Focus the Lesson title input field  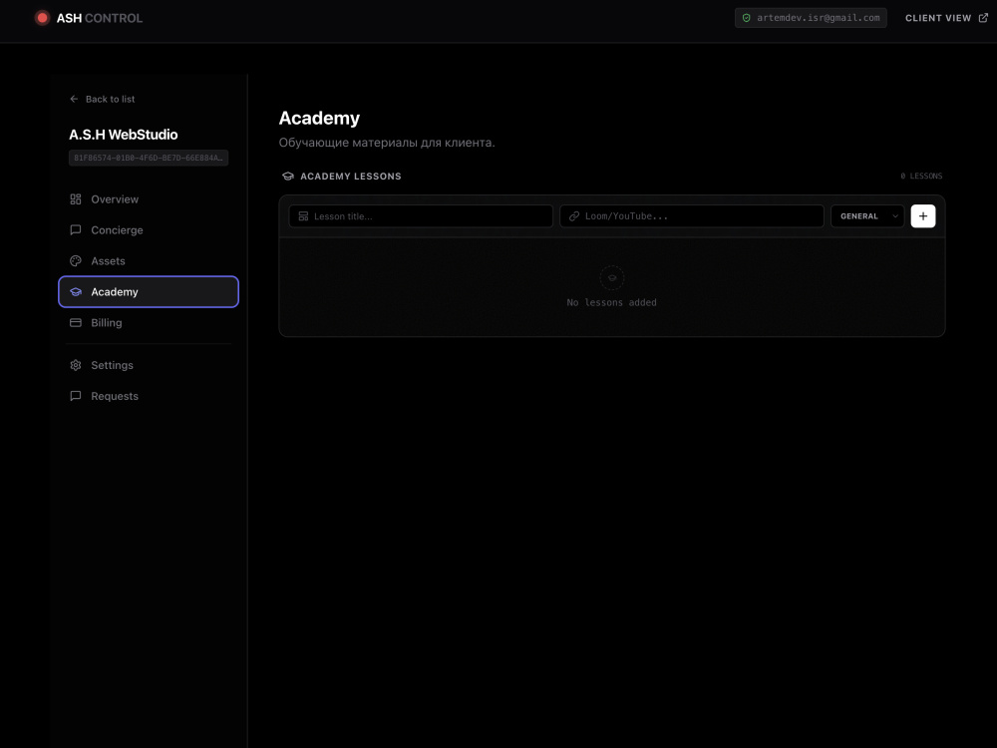point(421,216)
